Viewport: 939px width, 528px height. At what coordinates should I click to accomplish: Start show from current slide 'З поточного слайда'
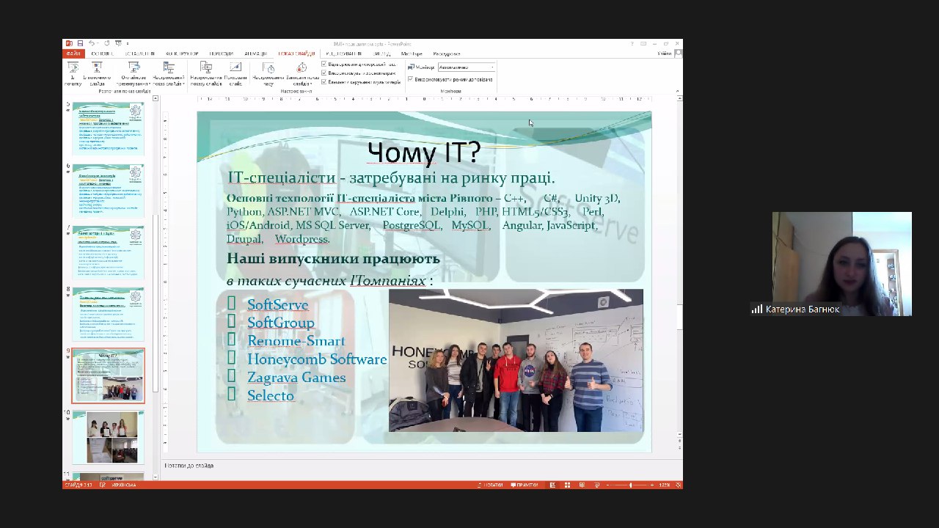click(x=97, y=74)
